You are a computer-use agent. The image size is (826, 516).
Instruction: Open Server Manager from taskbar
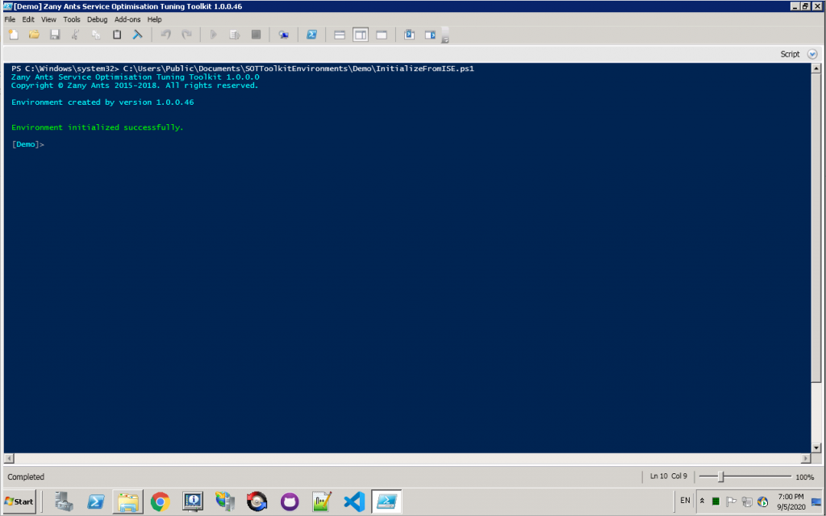(64, 501)
